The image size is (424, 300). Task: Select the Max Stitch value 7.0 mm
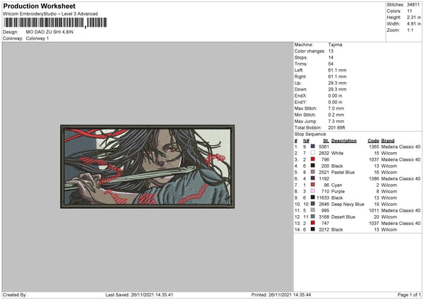336,108
